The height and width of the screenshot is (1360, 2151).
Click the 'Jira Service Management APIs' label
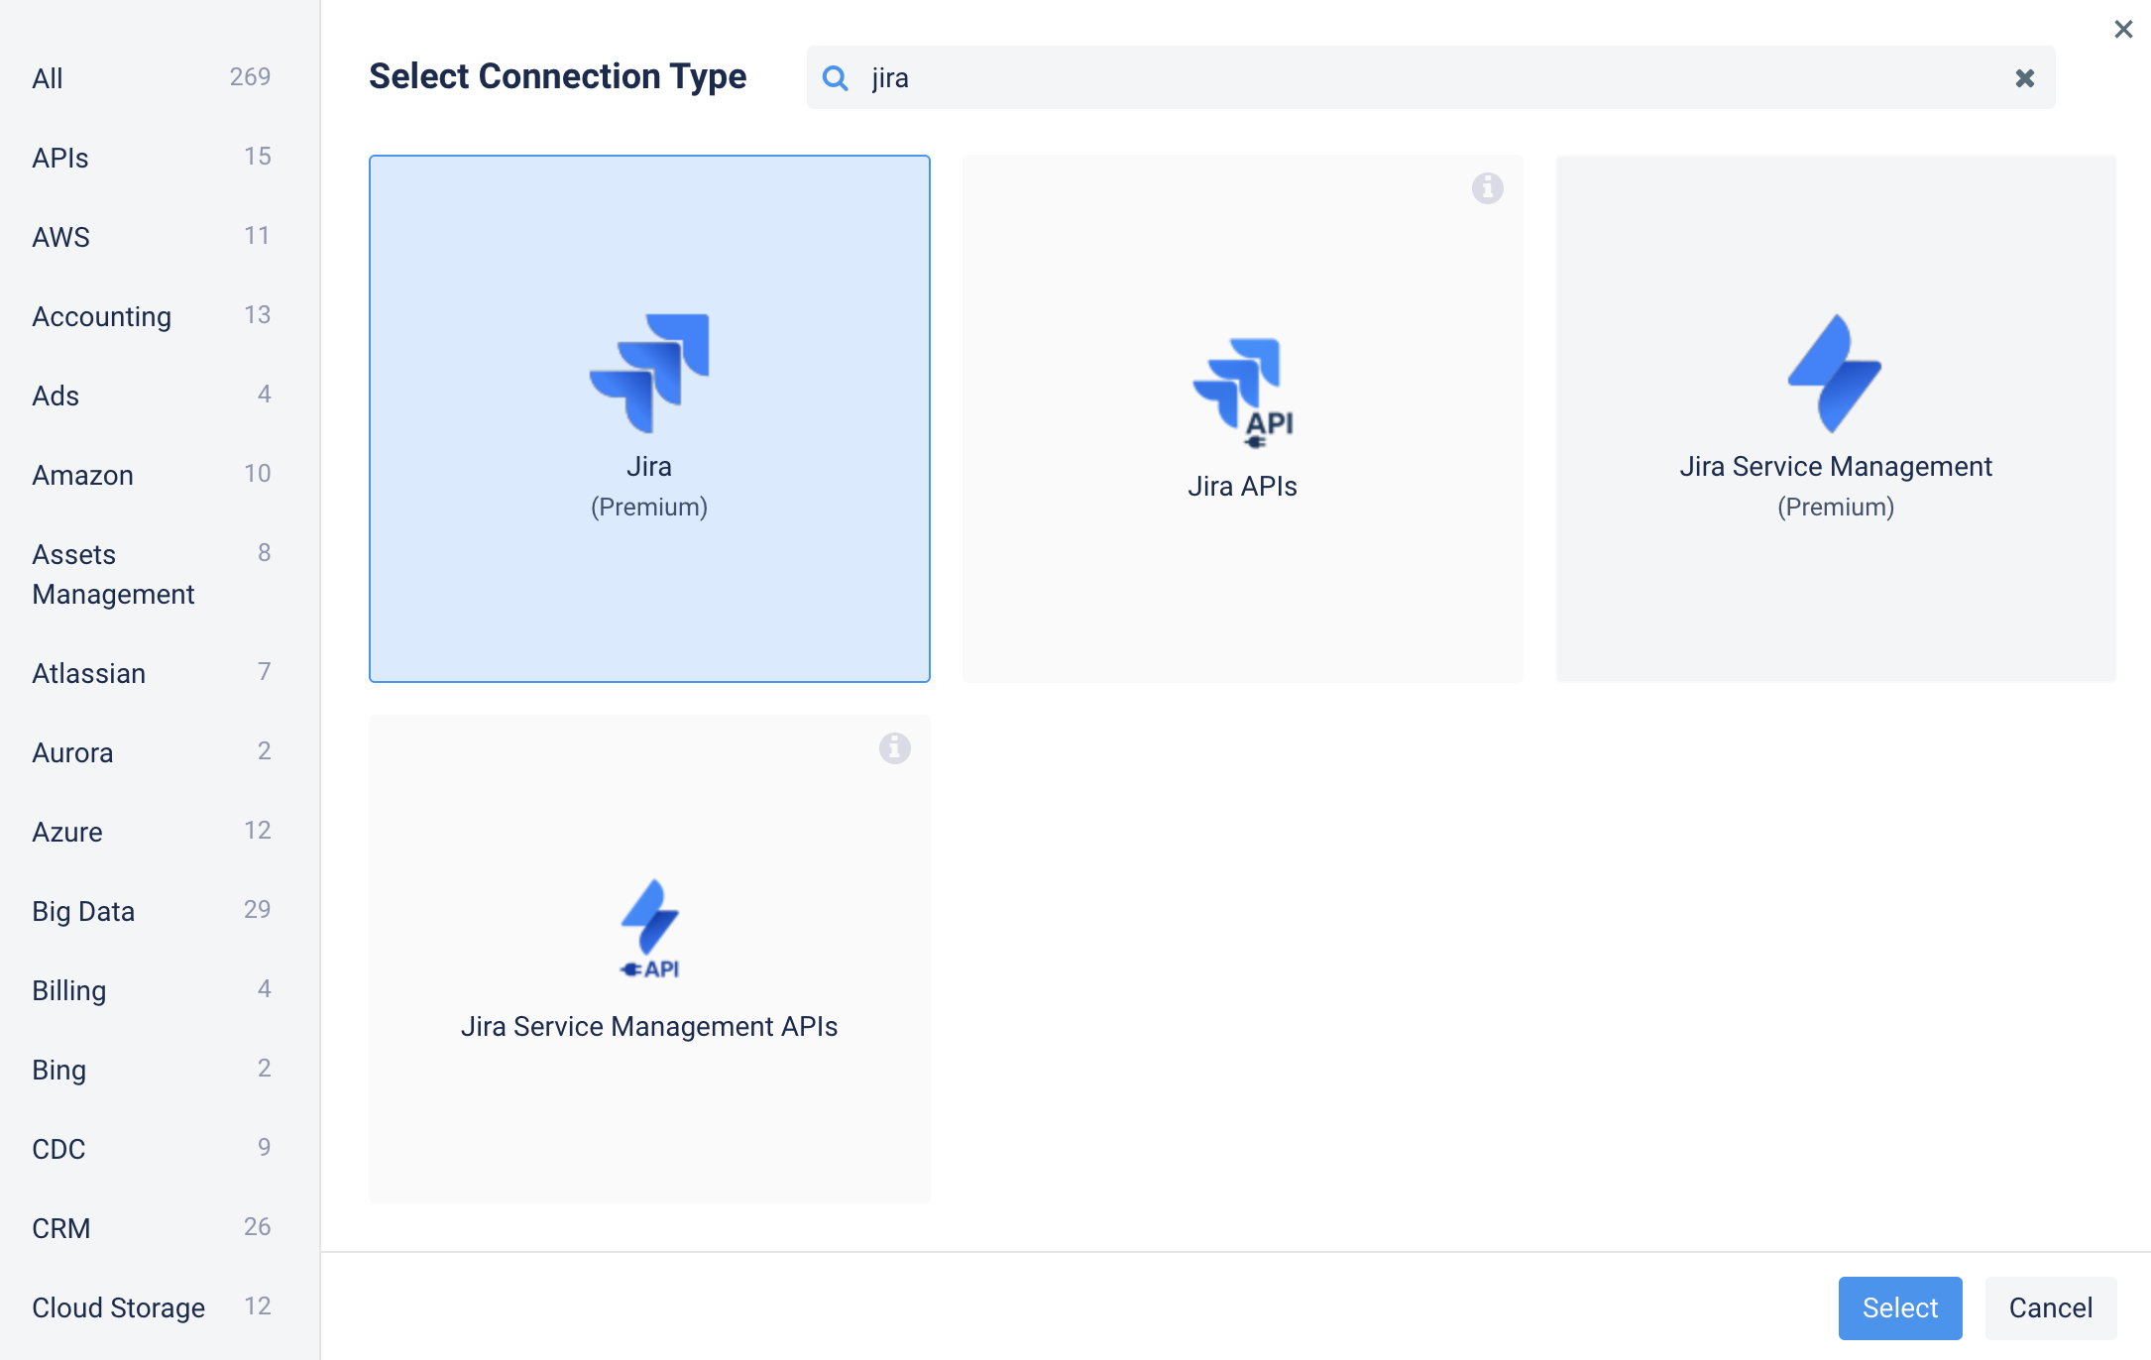649,1026
